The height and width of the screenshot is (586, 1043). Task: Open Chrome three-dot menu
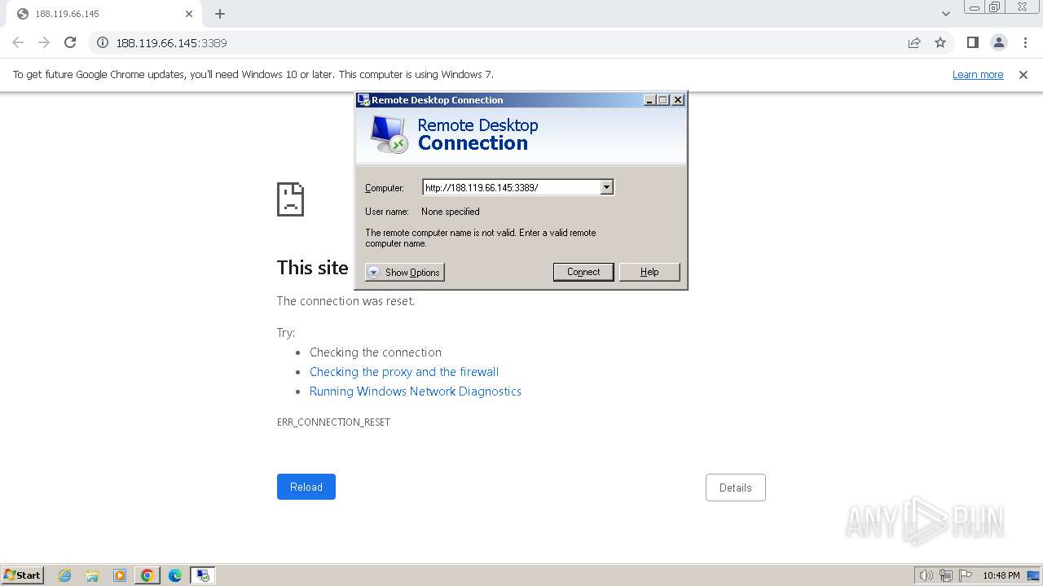point(1025,42)
